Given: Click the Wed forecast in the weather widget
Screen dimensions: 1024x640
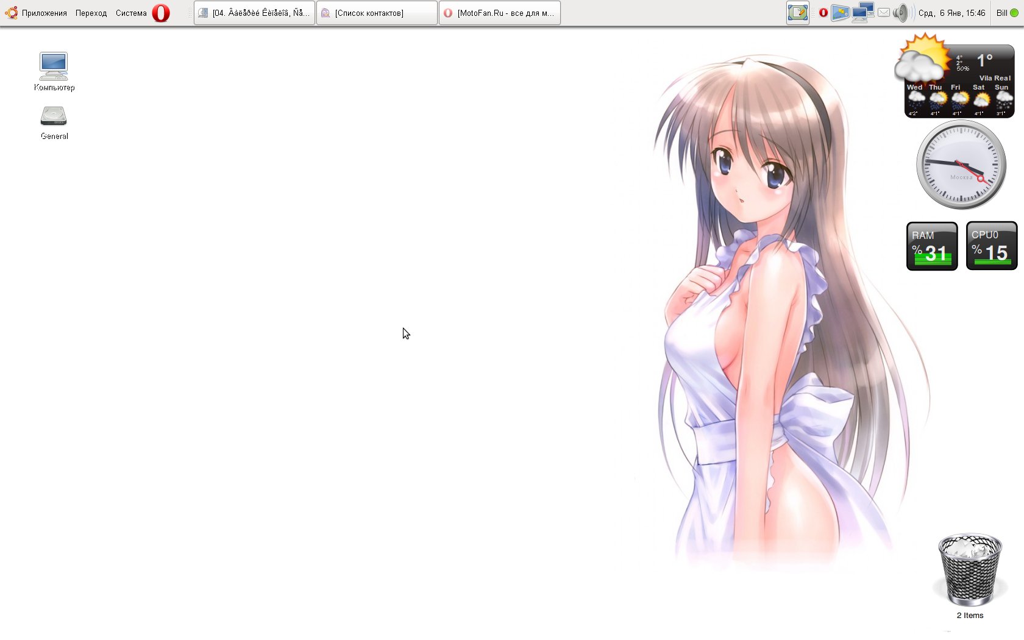Looking at the screenshot, I should pos(915,100).
